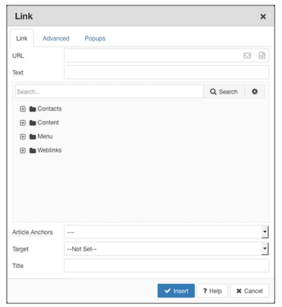Open the Article Anchors dropdown
The height and width of the screenshot is (307, 282).
pos(166,232)
